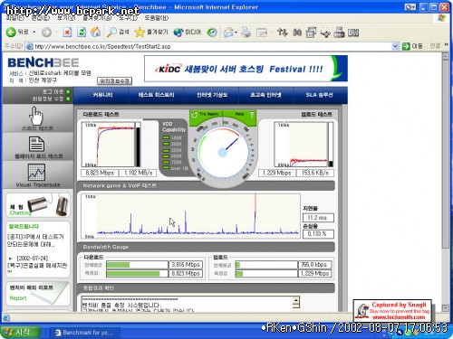Open the SLA solution navigation tab
The width and height of the screenshot is (453, 339).
pyautogui.click(x=319, y=95)
